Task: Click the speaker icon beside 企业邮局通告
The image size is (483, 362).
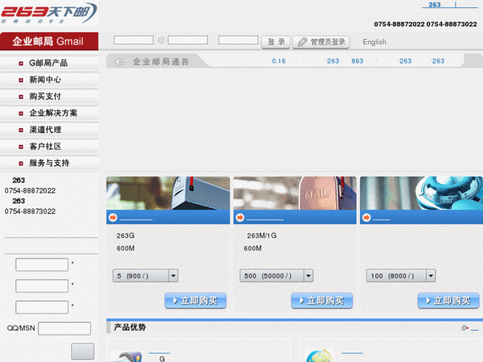Action: pos(119,62)
